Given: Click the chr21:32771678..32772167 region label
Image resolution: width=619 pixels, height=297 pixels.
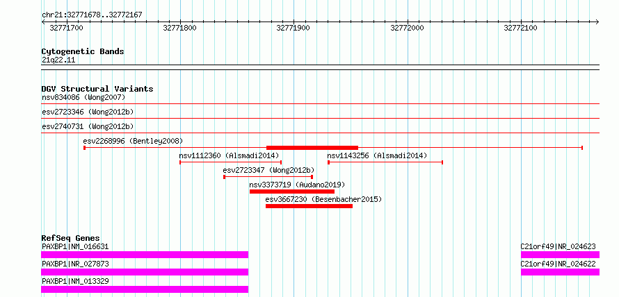Looking at the screenshot, I should click(92, 15).
